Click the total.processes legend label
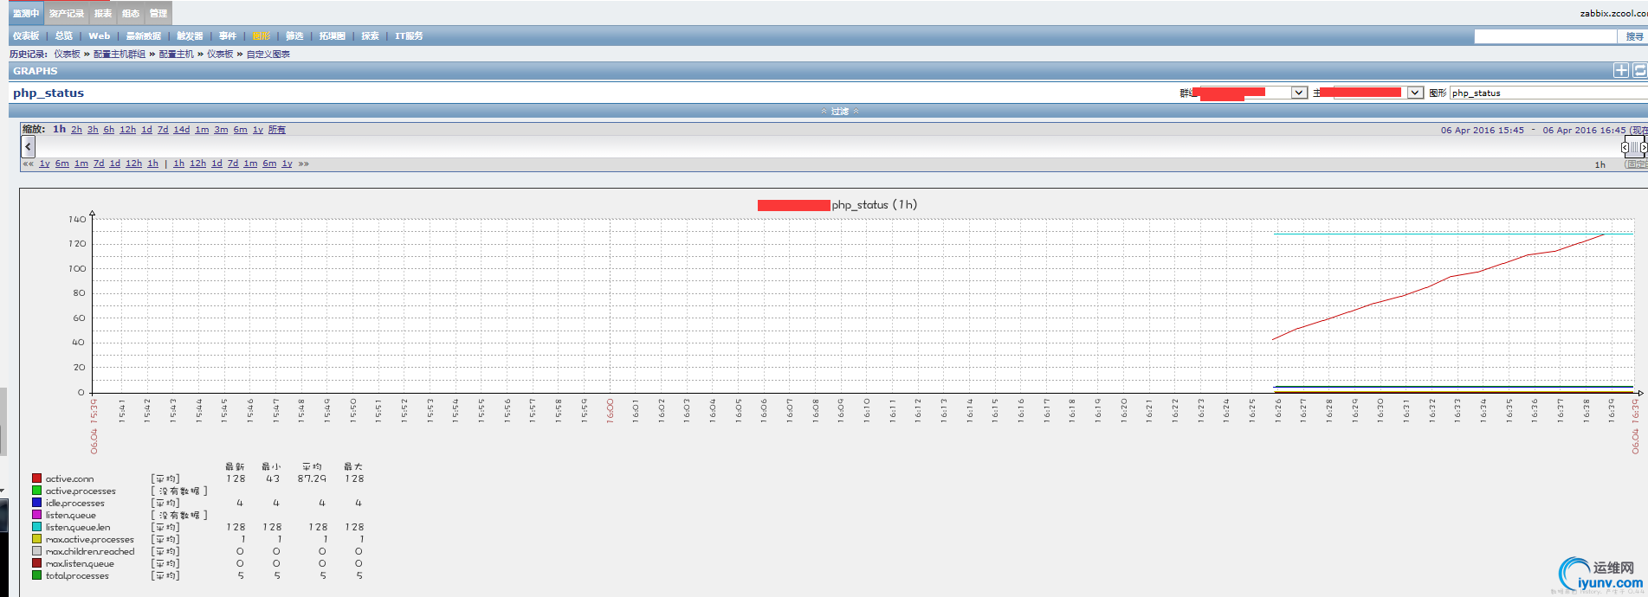The image size is (1648, 597). tap(77, 575)
